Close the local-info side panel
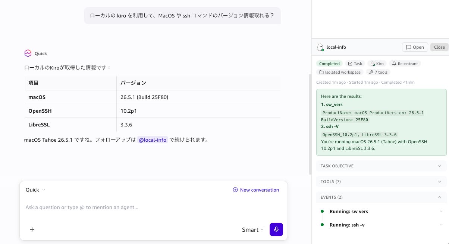Viewport: 449px width, 244px height. (439, 47)
